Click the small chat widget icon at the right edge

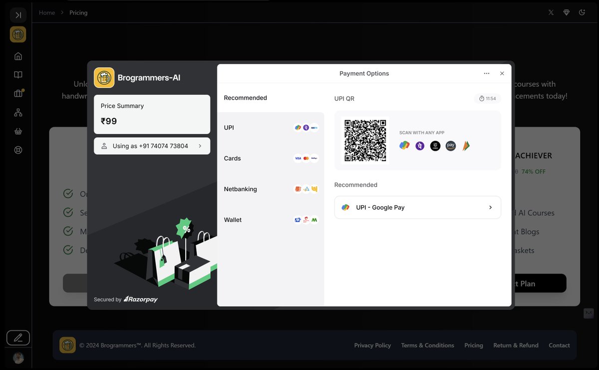click(589, 313)
